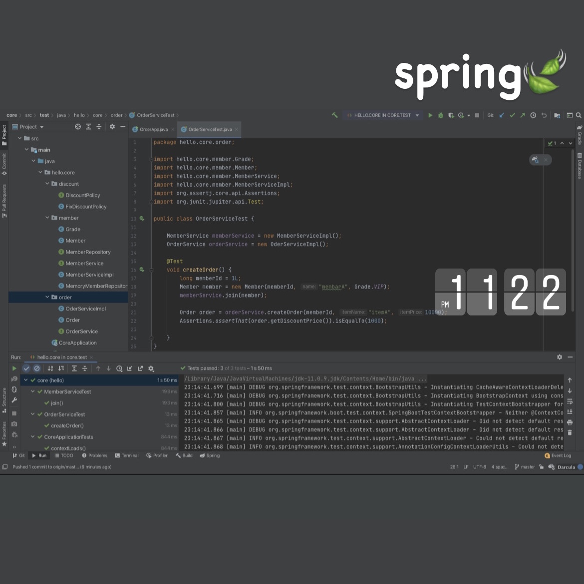Collapse the main folder
The width and height of the screenshot is (584, 584).
pyautogui.click(x=26, y=150)
